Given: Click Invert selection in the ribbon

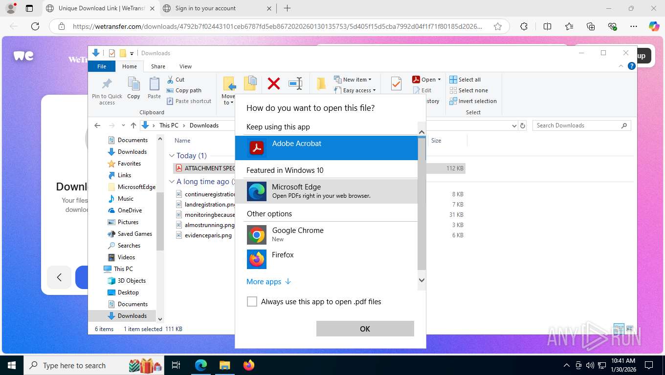Looking at the screenshot, I should (x=473, y=101).
